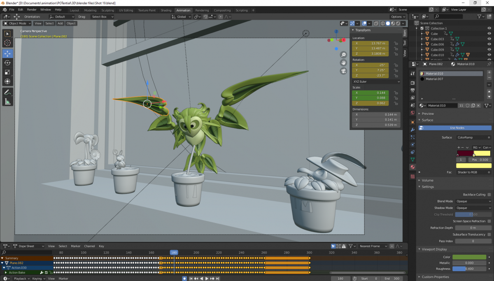Click the viewport zoom magnifier icon
The width and height of the screenshot is (494, 281).
point(343,55)
